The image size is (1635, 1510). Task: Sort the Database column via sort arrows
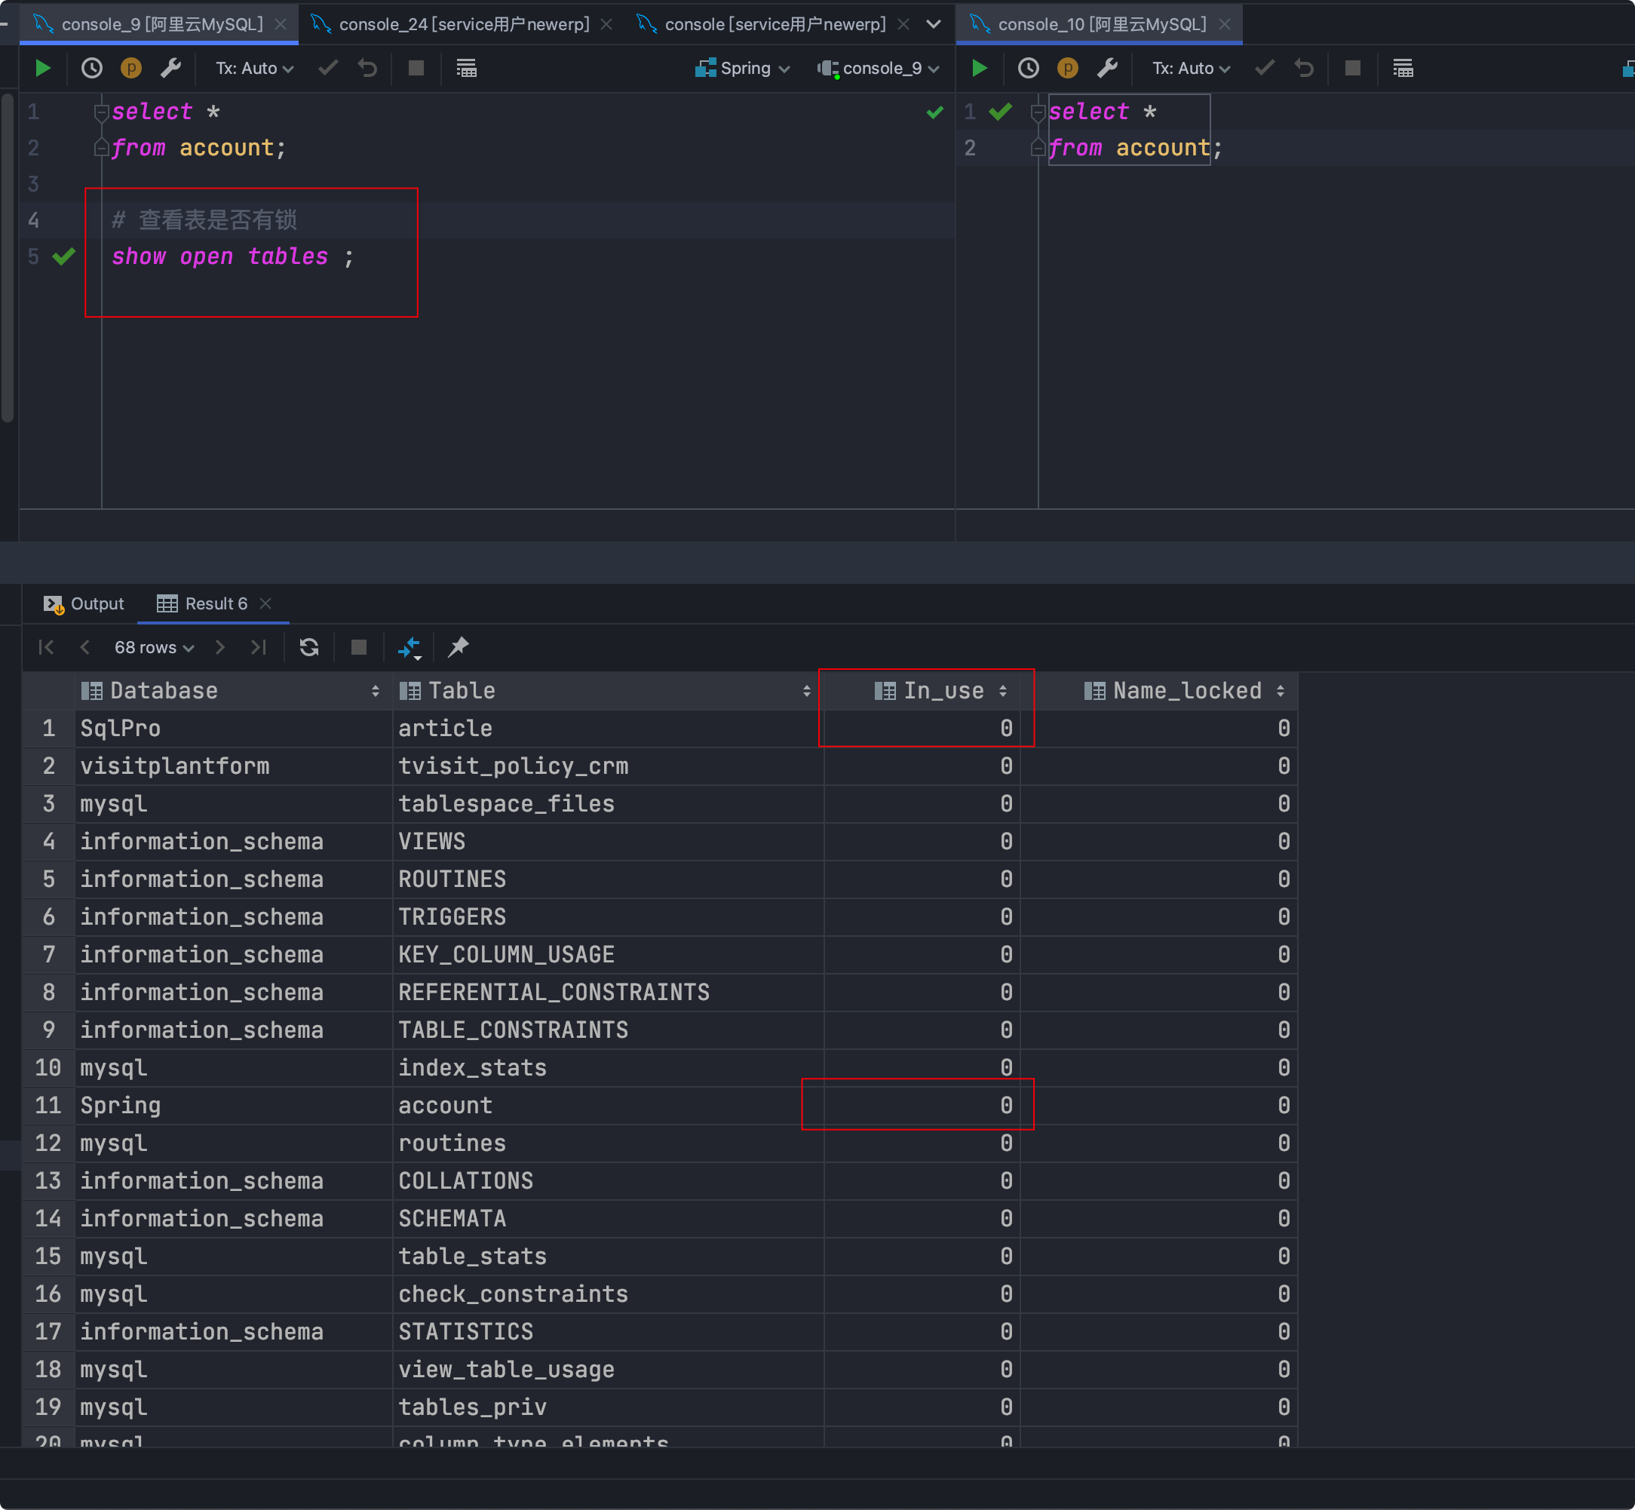coord(375,691)
